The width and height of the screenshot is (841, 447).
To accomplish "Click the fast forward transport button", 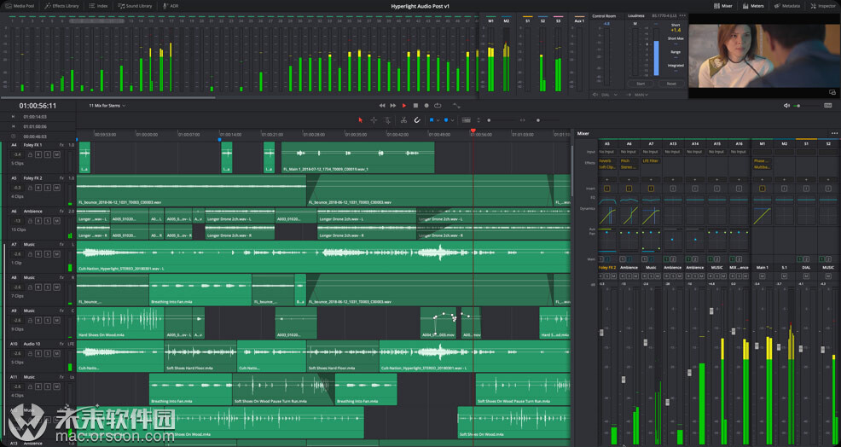I will coord(393,106).
